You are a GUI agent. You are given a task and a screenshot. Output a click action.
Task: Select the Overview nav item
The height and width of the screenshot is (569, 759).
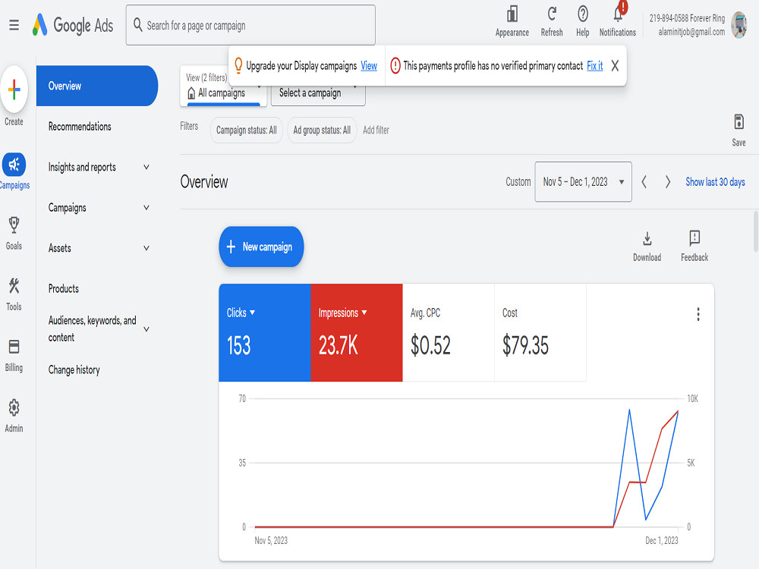97,86
